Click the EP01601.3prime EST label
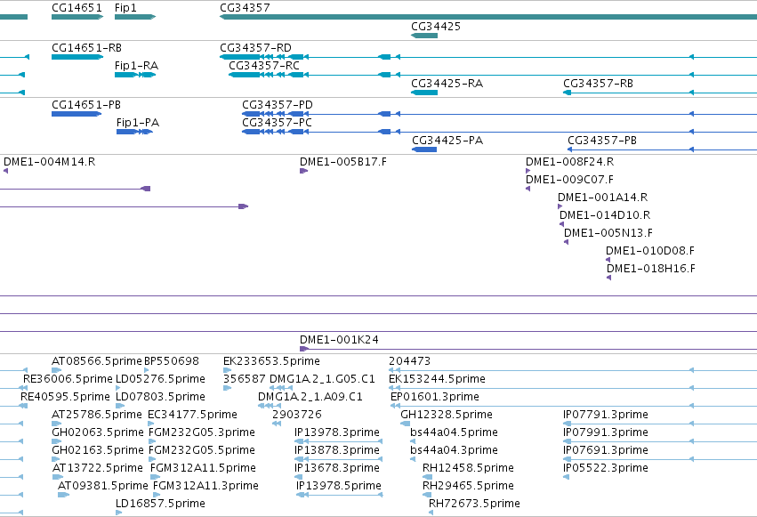757x517 pixels. click(x=435, y=397)
